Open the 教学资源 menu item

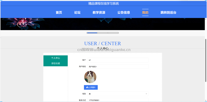99,12
